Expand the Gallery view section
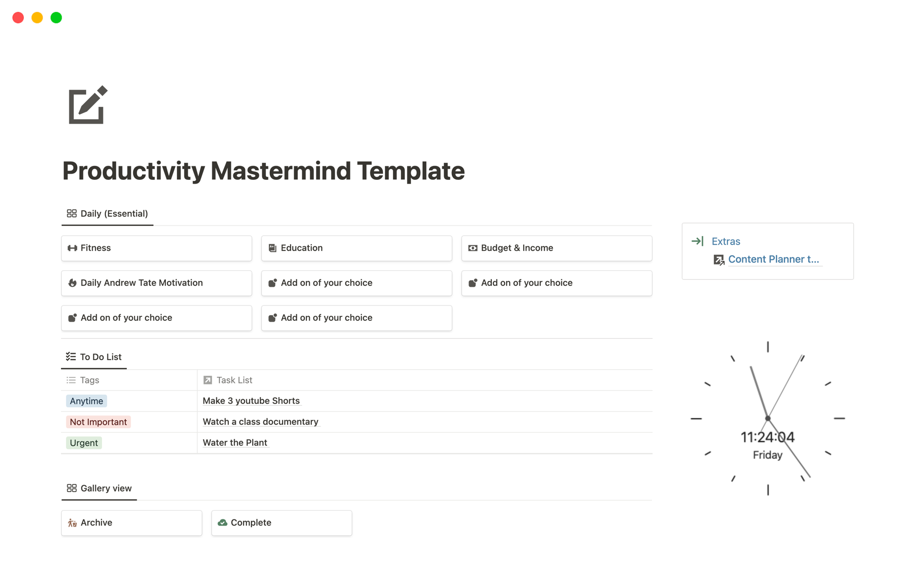 coord(105,487)
